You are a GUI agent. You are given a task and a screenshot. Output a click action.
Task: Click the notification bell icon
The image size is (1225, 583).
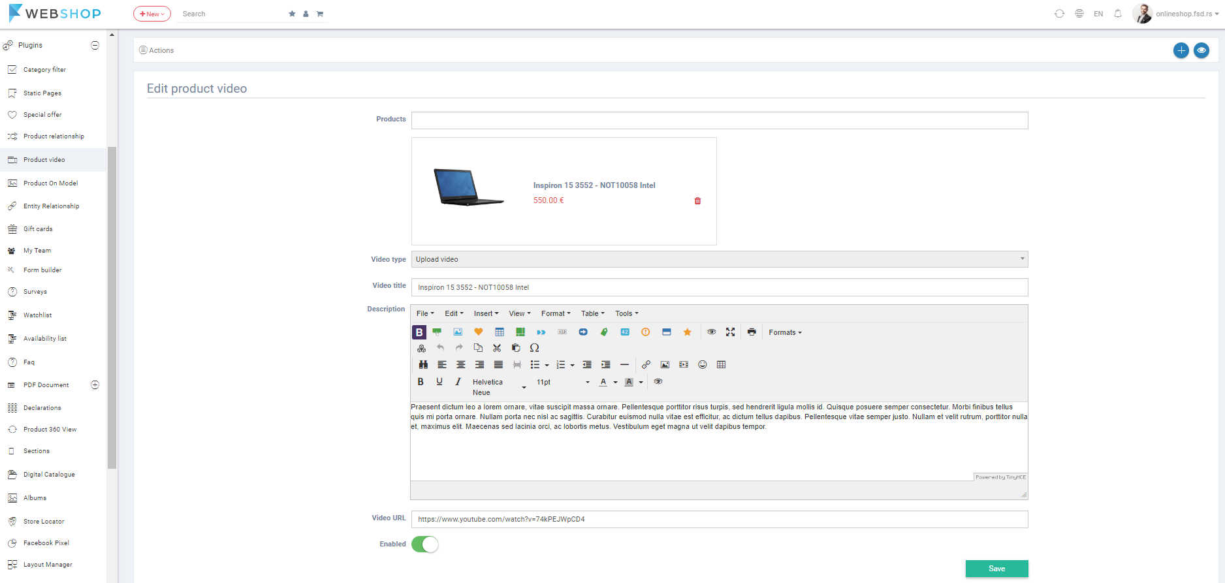1118,14
